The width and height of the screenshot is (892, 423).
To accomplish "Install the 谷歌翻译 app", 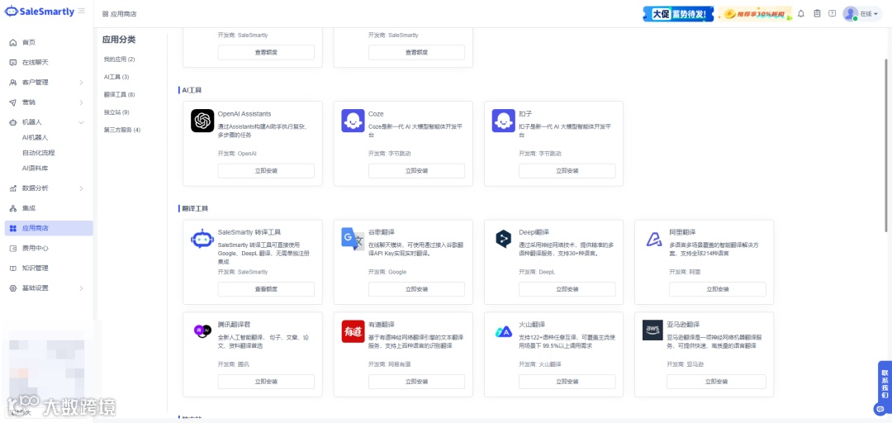I will pyautogui.click(x=416, y=289).
